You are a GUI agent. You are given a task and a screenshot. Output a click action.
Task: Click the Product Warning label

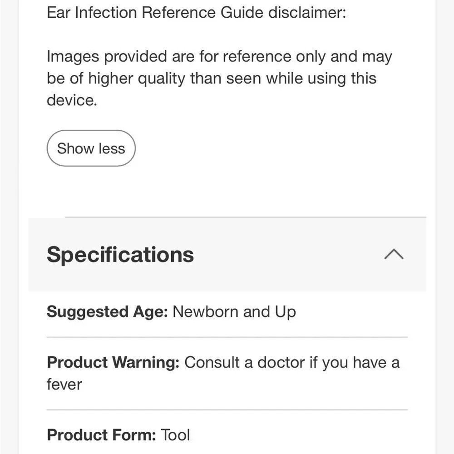(x=113, y=362)
